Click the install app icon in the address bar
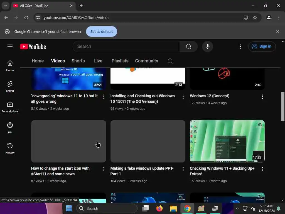Screen dimensions: 285x214 point(246,18)
